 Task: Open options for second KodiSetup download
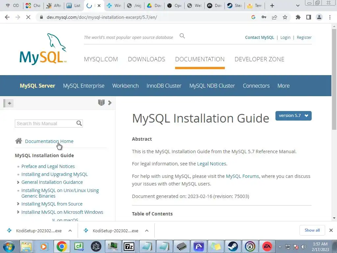tap(147, 231)
